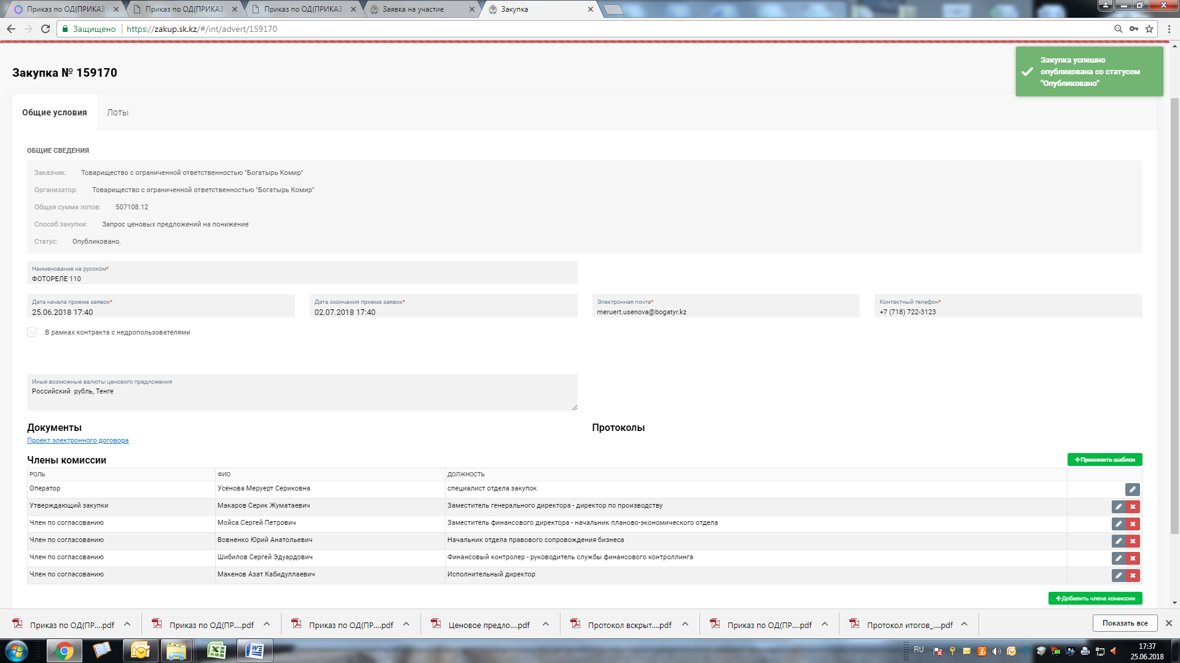Open saved password key icon in address bar
The height and width of the screenshot is (663, 1180).
[x=1133, y=29]
